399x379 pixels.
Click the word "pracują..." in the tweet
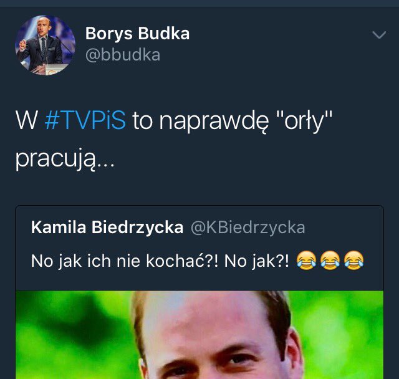(x=65, y=160)
